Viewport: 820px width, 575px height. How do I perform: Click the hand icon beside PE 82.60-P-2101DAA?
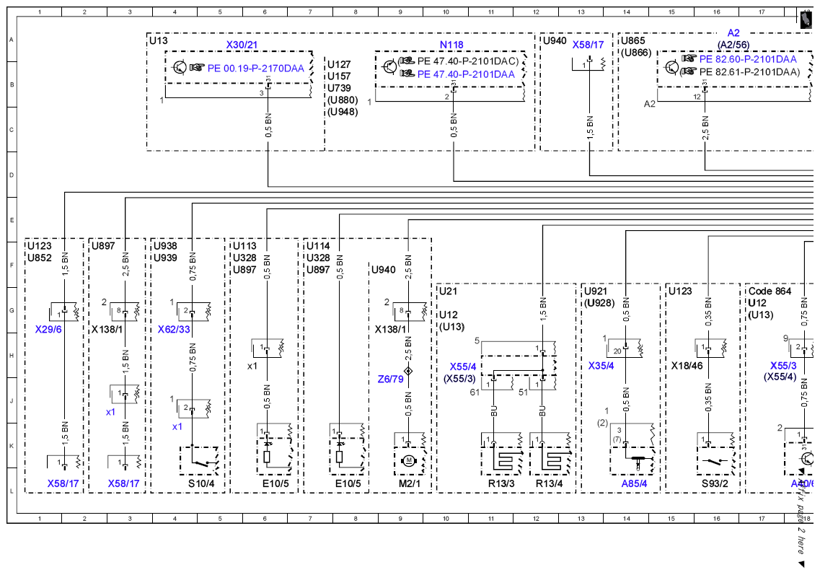(x=689, y=58)
